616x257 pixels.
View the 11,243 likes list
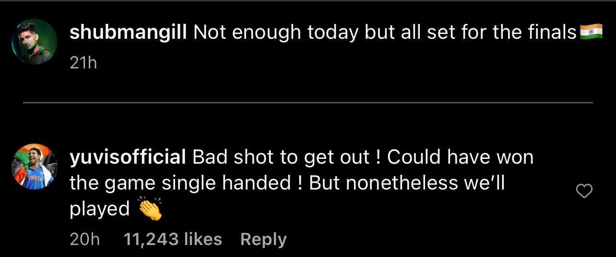pyautogui.click(x=173, y=239)
